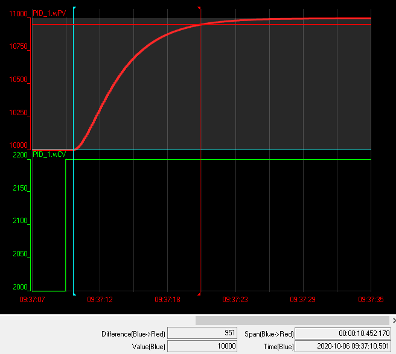Click the 09:37:07 time label
This screenshot has height=354, width=396.
click(x=32, y=300)
